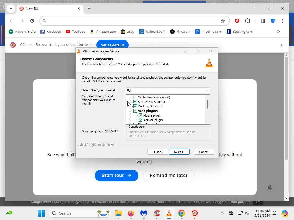Open taskbar clock showing 11:36 AM
294x220 pixels.
[x=262, y=213]
